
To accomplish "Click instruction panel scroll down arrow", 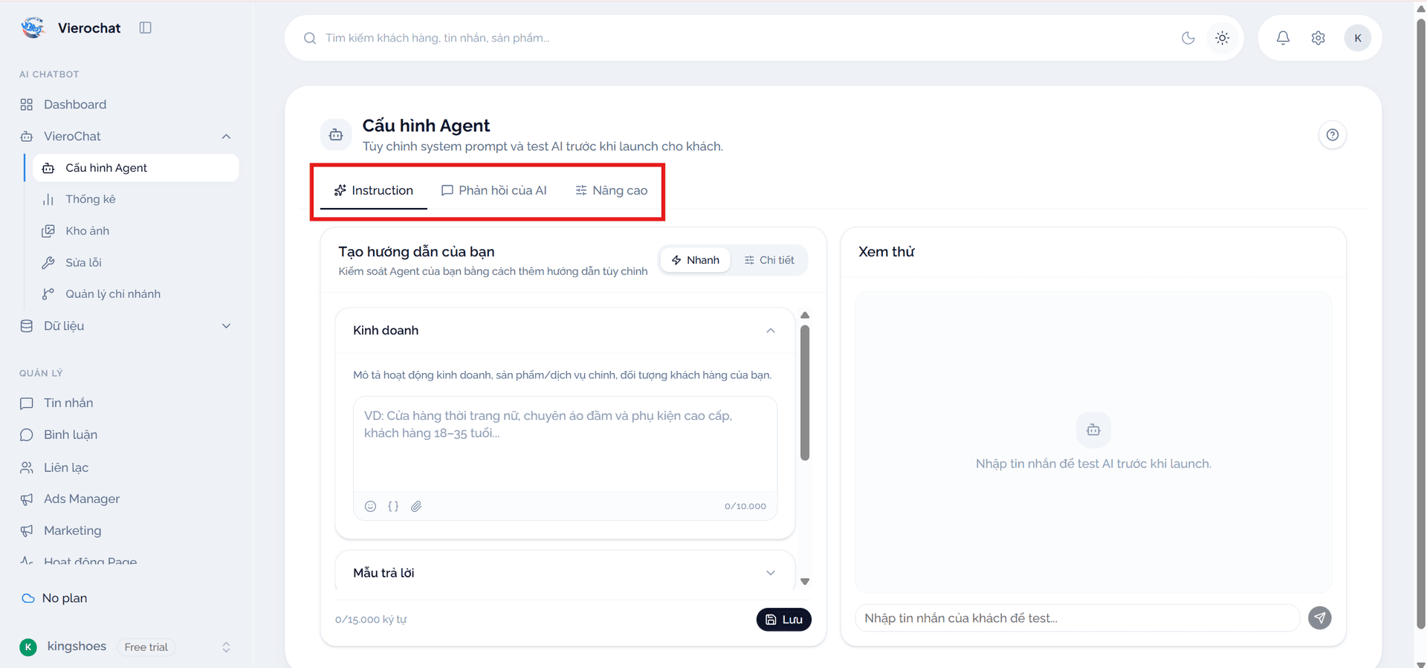I will coord(805,582).
